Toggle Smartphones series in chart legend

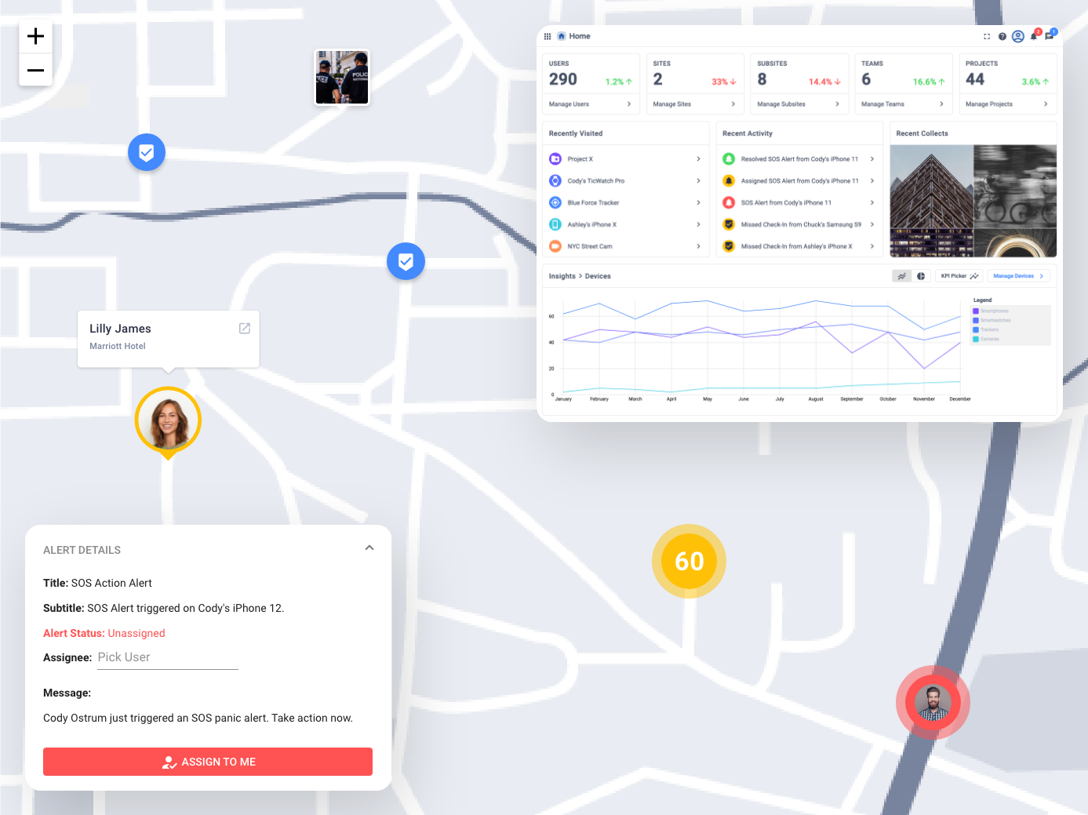(x=992, y=311)
